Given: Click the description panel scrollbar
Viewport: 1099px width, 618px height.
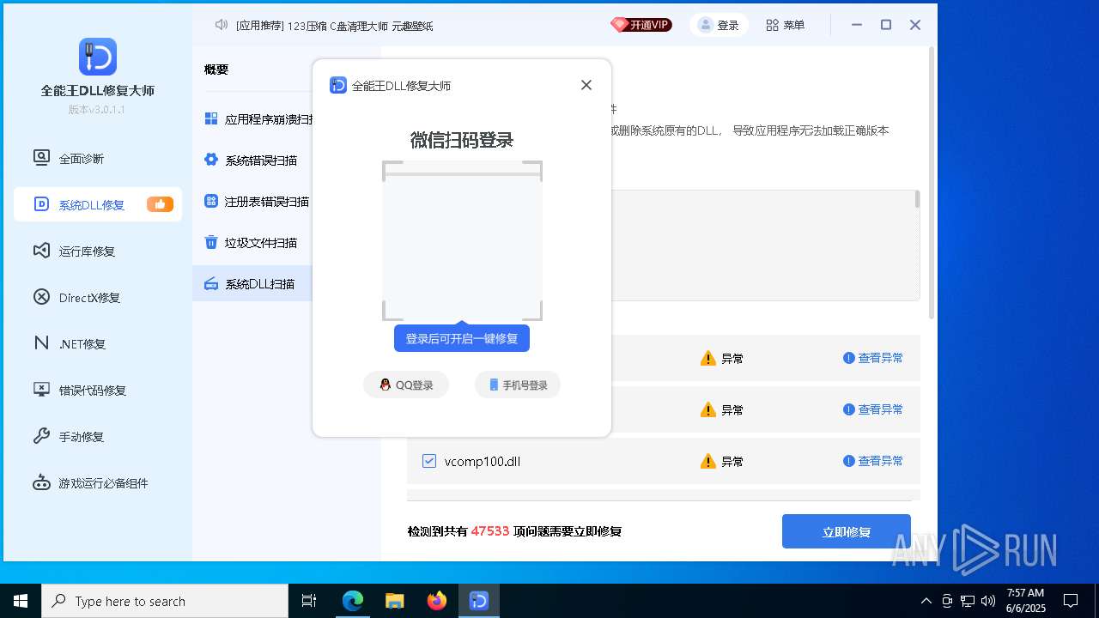Looking at the screenshot, I should click(917, 200).
